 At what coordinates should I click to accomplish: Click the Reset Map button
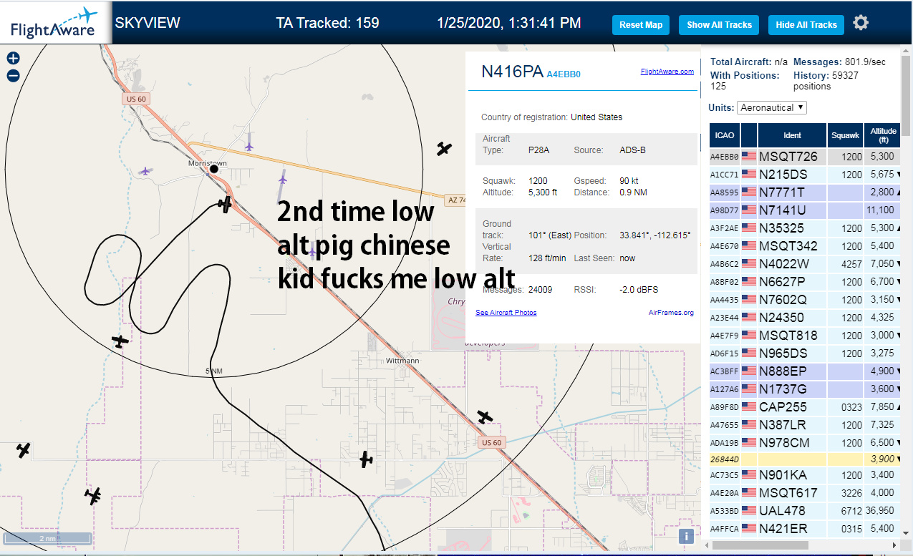click(641, 25)
